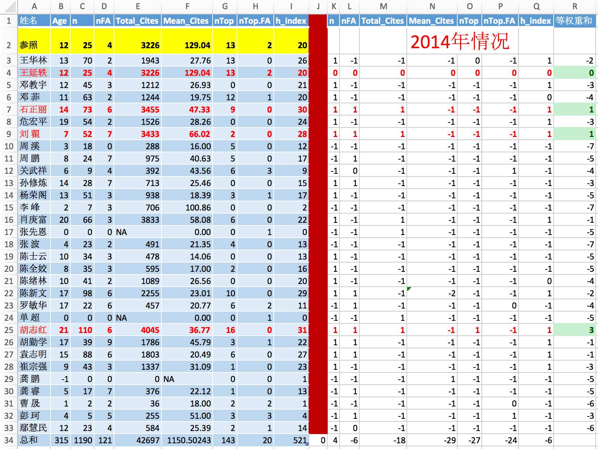
Task: Click the select-all corner triangle
Action: coord(9,7)
